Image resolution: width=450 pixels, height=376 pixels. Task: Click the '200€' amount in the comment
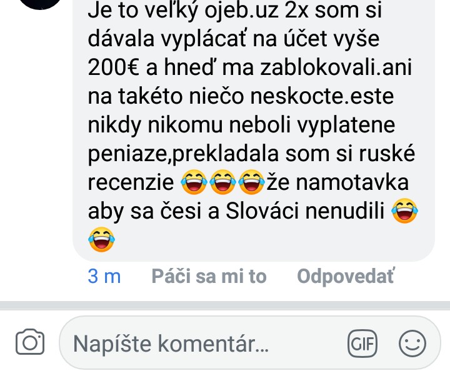pos(113,67)
